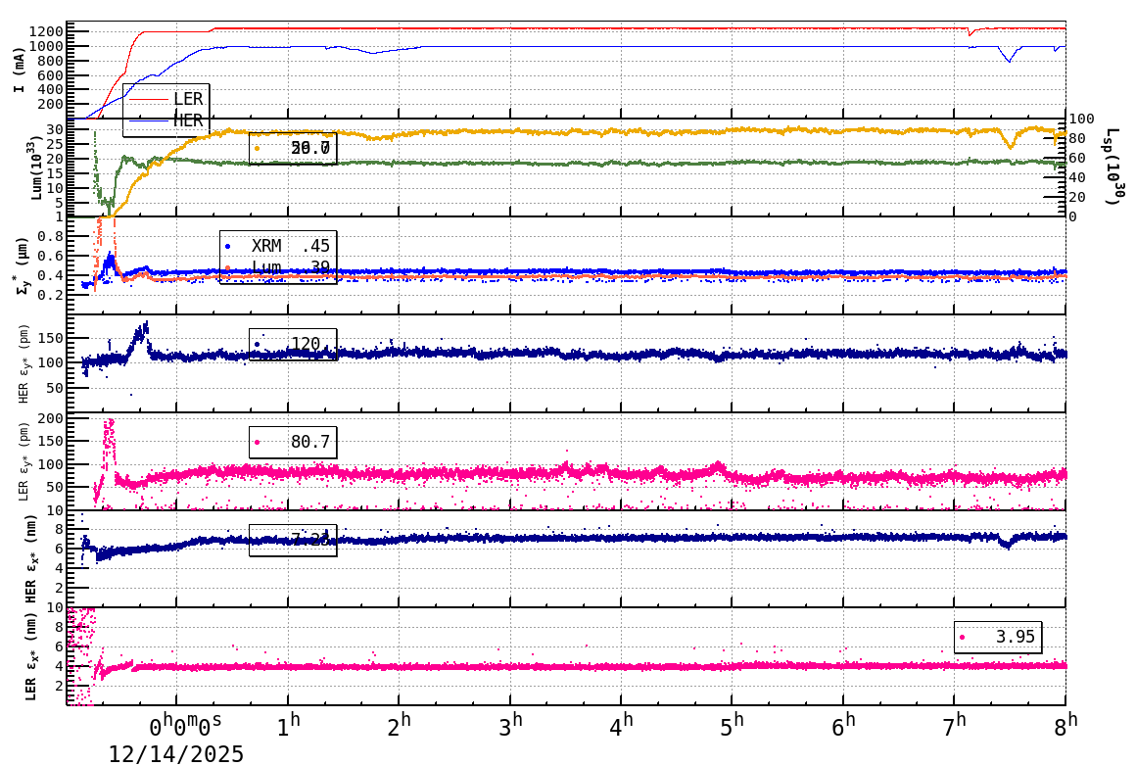Select the XRM legend entry showing .45
The height and width of the screenshot is (766, 1136).
coord(279,246)
